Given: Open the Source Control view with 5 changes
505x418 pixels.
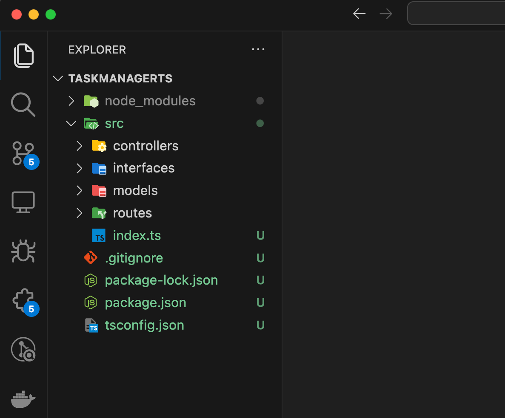Looking at the screenshot, I should 23,153.
